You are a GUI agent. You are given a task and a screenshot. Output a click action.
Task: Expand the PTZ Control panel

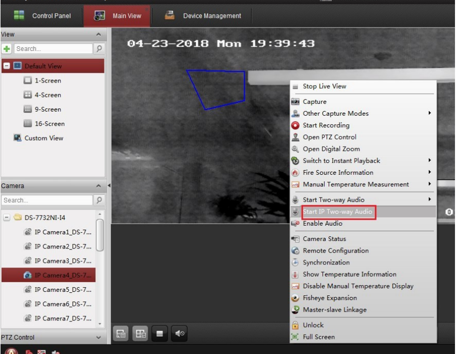(98, 337)
